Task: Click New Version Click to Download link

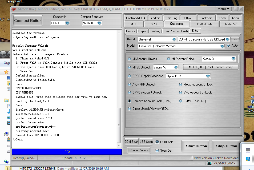Action: pos(216,158)
